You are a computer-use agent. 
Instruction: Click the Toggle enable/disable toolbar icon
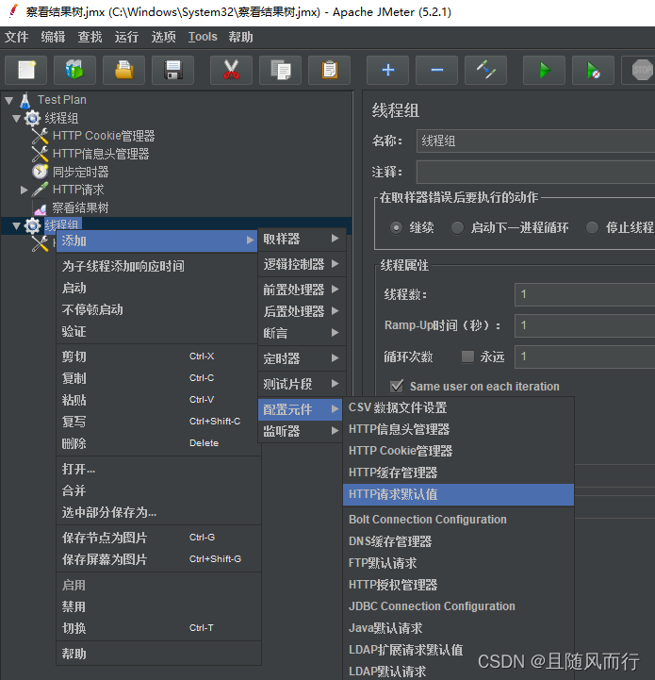486,70
